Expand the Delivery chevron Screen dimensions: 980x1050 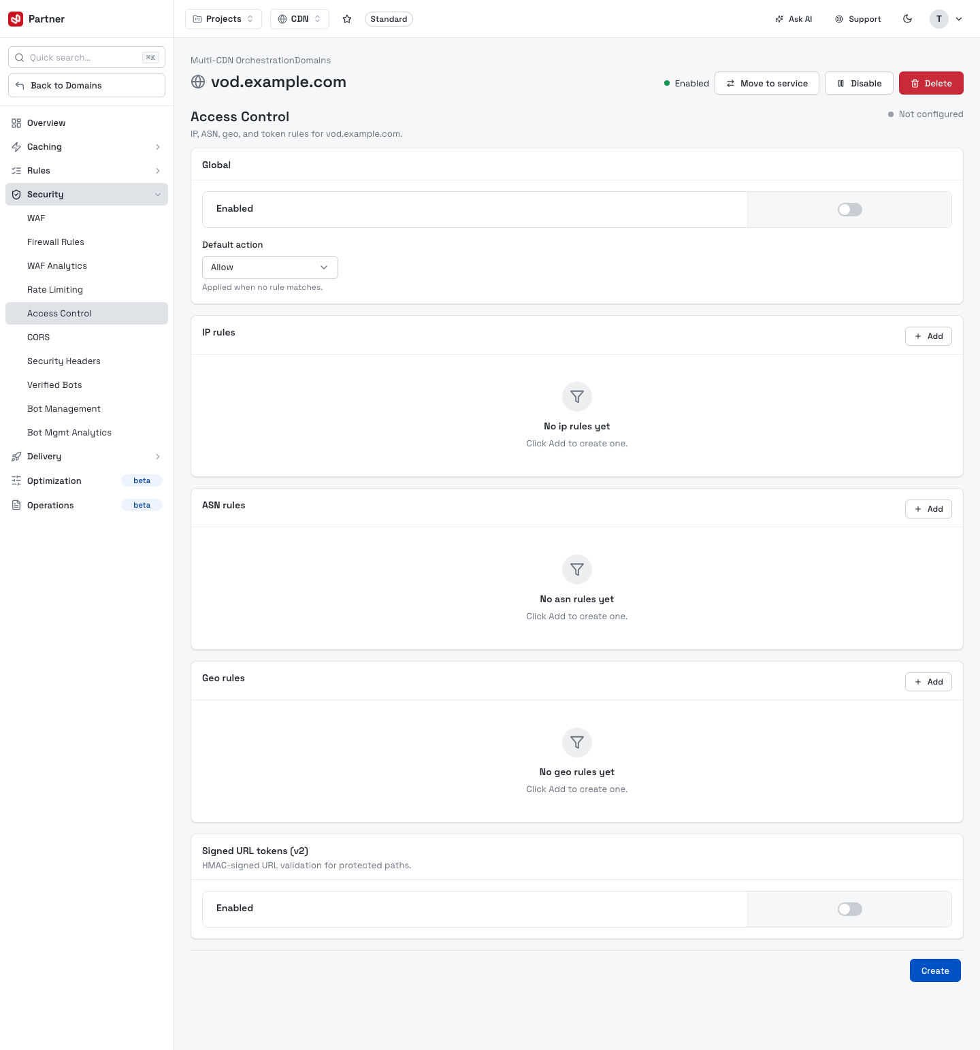(158, 457)
